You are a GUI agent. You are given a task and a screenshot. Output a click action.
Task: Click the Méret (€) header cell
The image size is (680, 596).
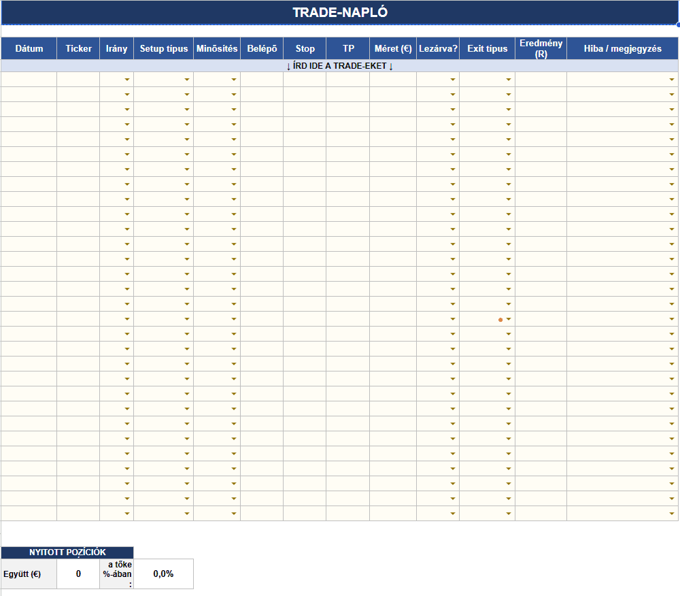[x=393, y=48]
